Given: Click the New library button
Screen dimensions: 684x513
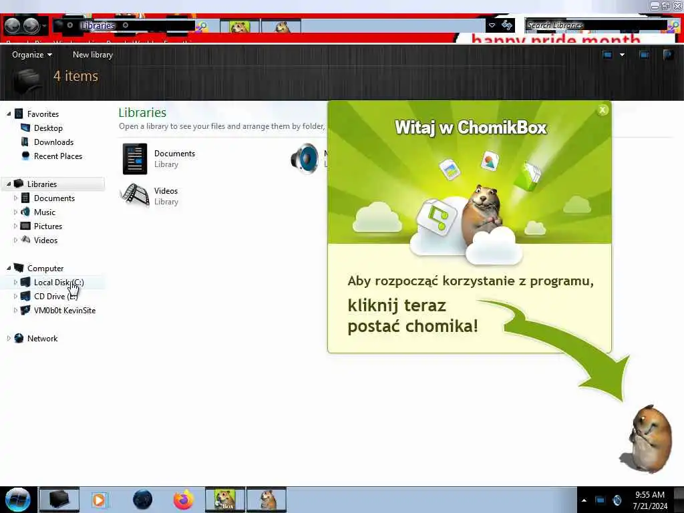Looking at the screenshot, I should tap(92, 55).
